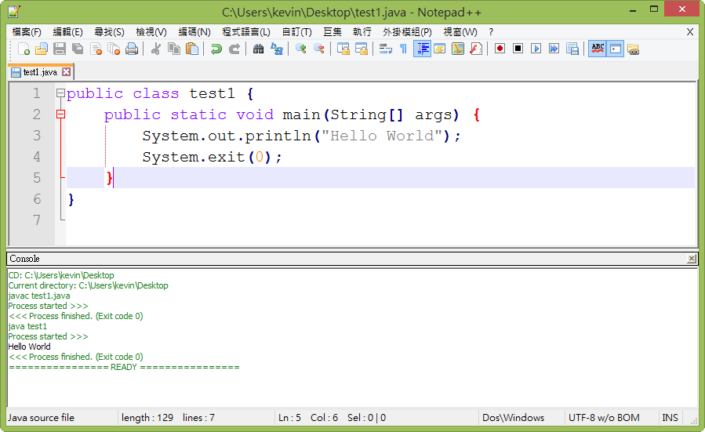Print the document with the printer icon
705x432 pixels.
coord(132,49)
